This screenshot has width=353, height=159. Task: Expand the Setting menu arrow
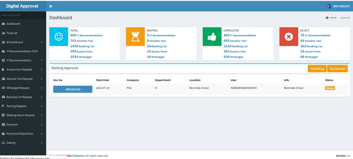pos(42,143)
